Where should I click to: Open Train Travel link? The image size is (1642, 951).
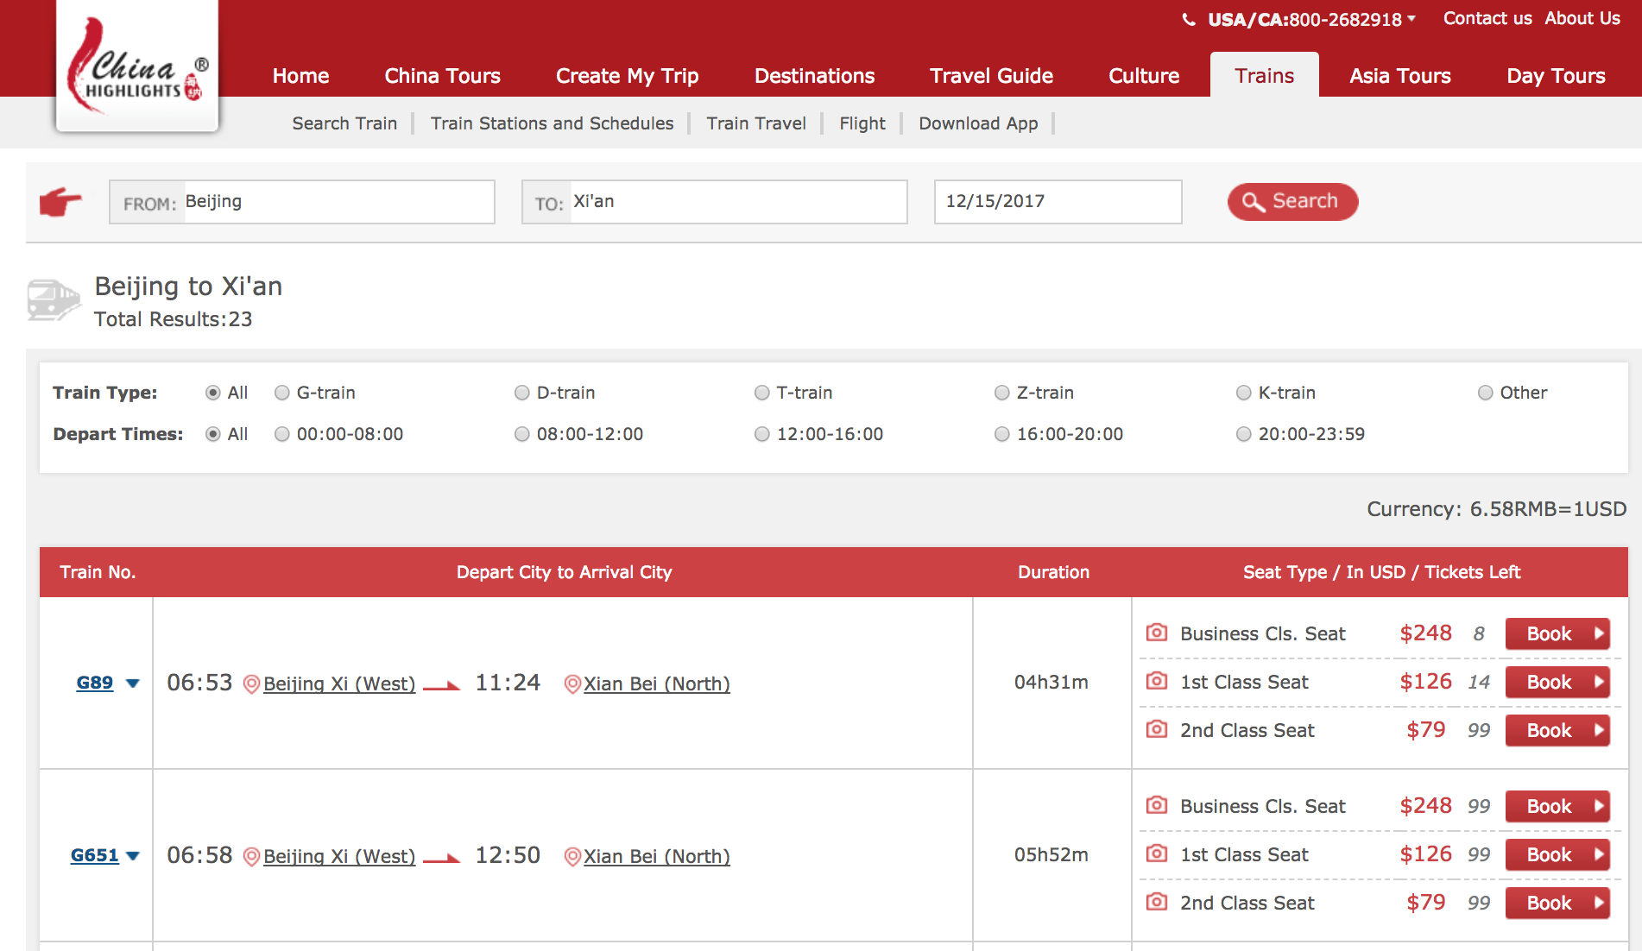[756, 123]
